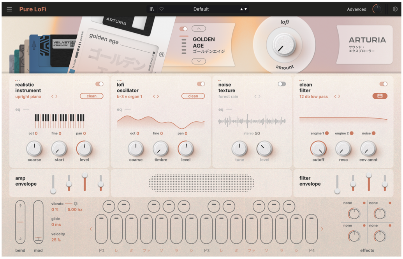Screen dimensions: 403x259
Task: Shift keyboard octave down with left arrow
Action: (x=91, y=229)
